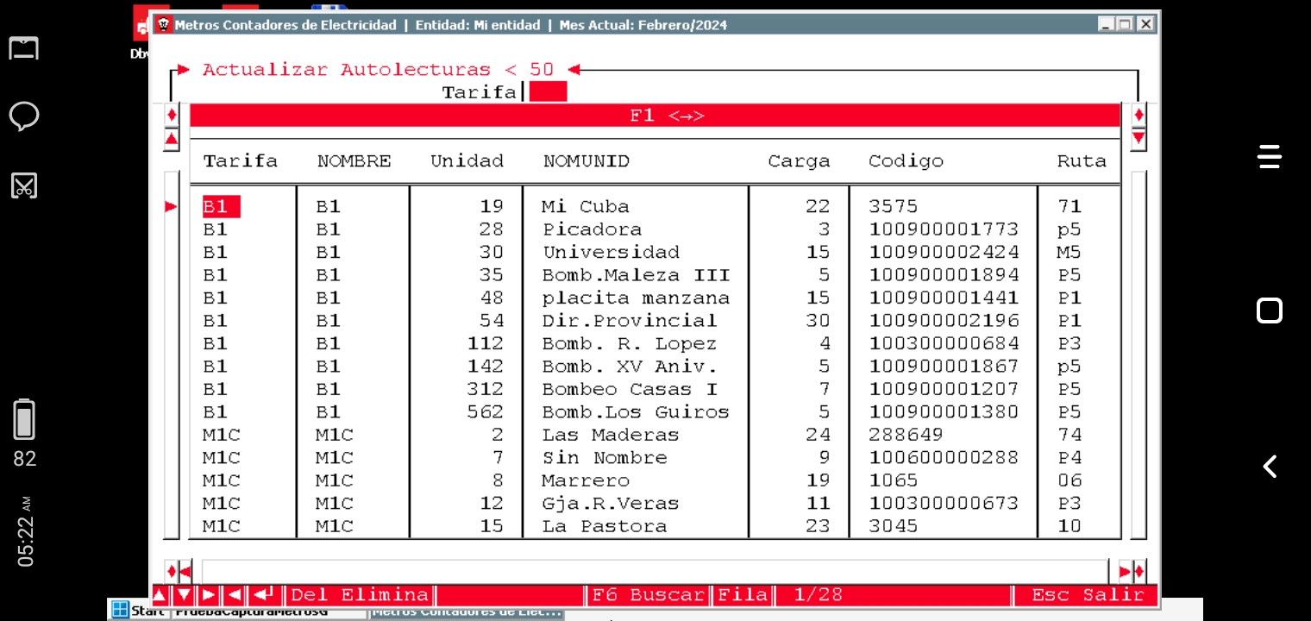1311x621 pixels.
Task: Open the Windows Start button
Action: click(x=138, y=612)
